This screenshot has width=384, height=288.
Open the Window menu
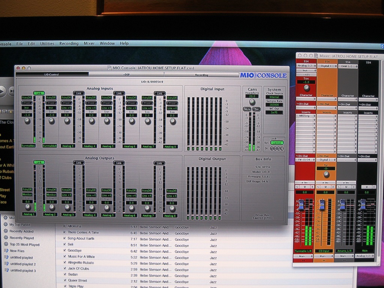(107, 43)
